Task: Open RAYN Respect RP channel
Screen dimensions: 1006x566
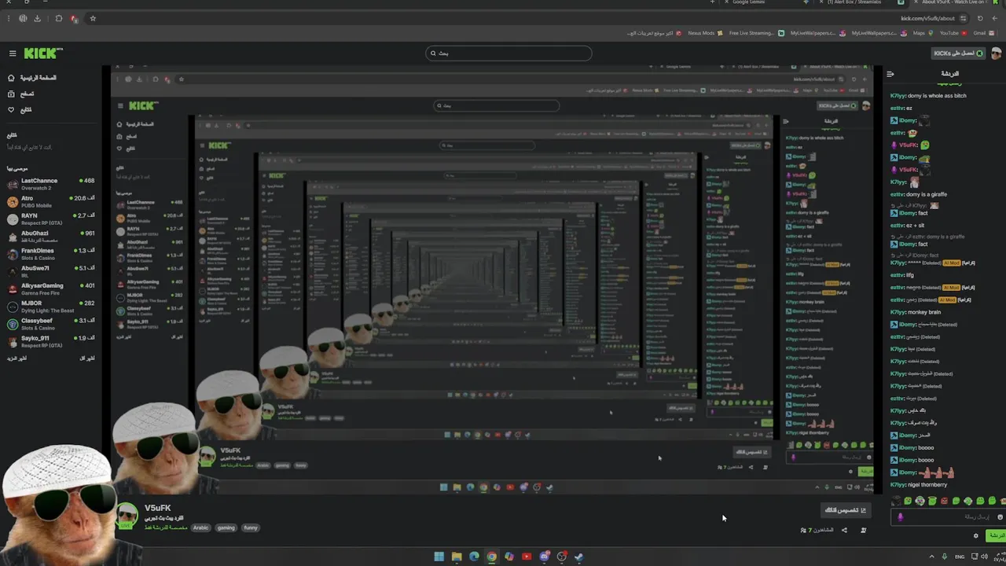Action: (50, 219)
